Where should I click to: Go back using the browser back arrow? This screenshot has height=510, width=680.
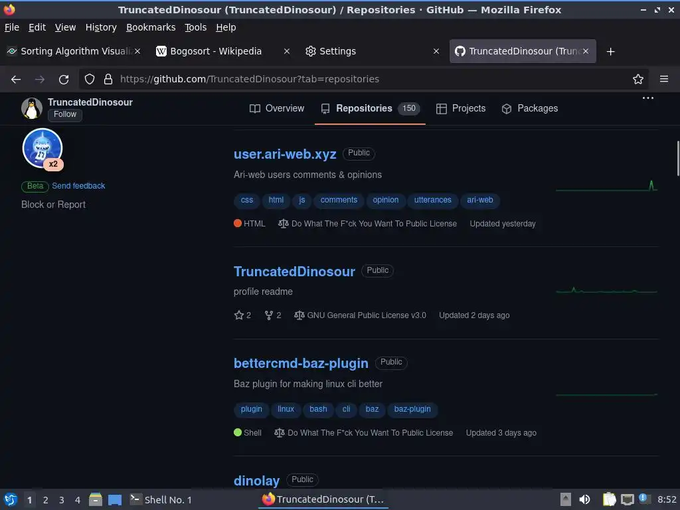click(16, 80)
